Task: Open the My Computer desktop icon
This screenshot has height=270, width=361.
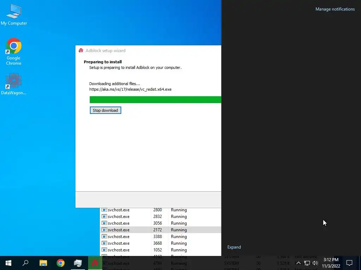Action: click(14, 14)
